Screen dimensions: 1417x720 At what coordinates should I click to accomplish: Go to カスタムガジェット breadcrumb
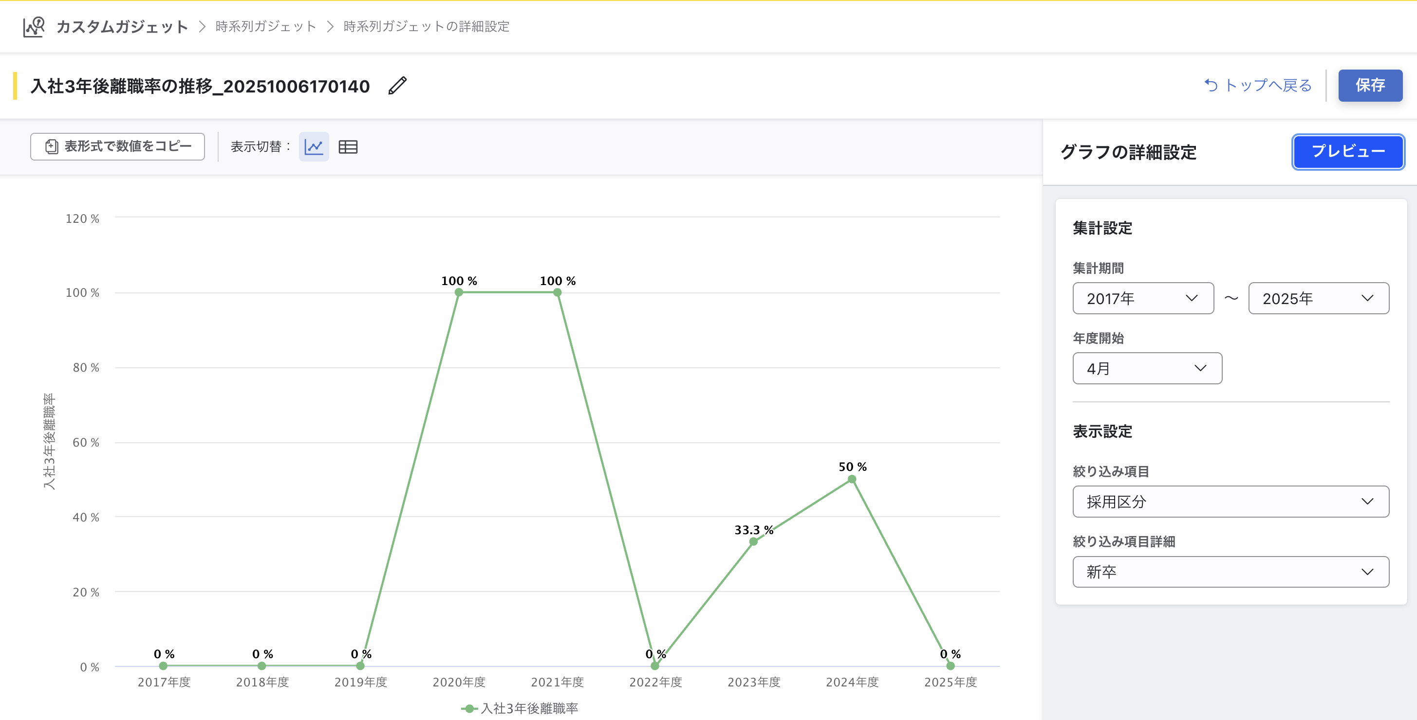point(122,26)
